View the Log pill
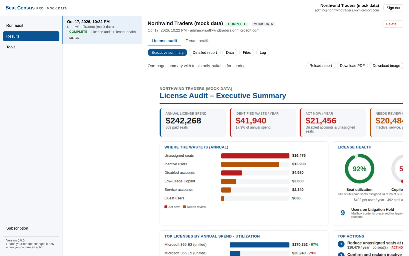Image resolution: width=409 pixels, height=256 pixels. point(263,52)
